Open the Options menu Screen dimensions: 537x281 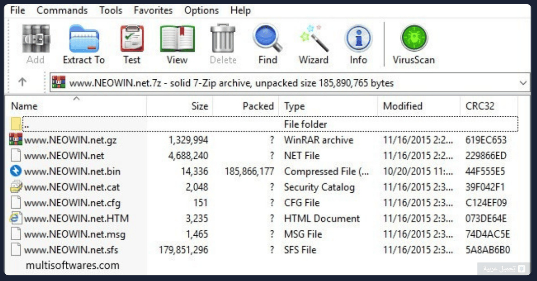point(202,10)
